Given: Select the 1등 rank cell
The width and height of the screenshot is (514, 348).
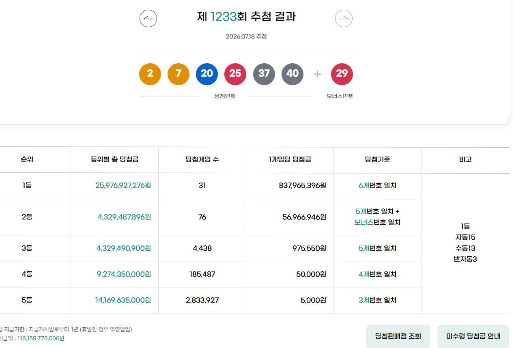Looking at the screenshot, I should (27, 186).
